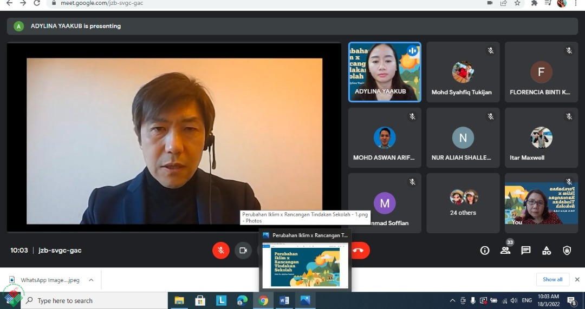Show hidden tray icons chevron
Screen dimensions: 585x309
[x=452, y=300]
